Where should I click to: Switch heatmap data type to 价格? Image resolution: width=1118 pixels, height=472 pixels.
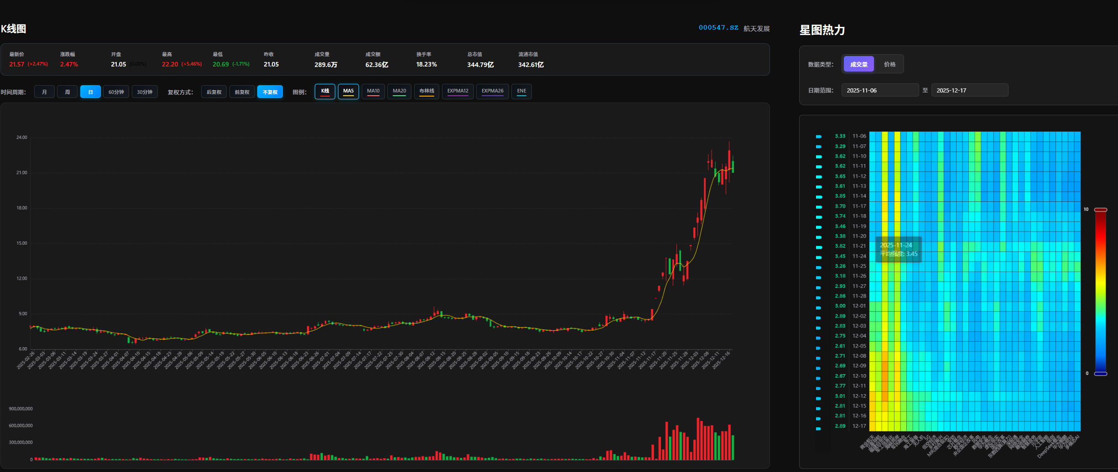click(x=889, y=64)
